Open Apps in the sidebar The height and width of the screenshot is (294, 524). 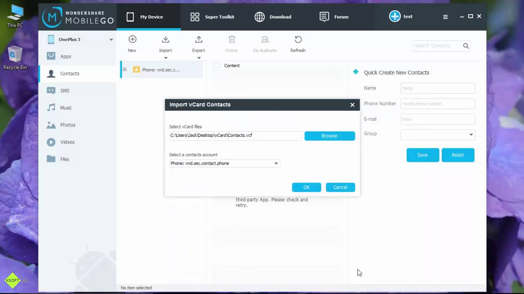[77, 56]
